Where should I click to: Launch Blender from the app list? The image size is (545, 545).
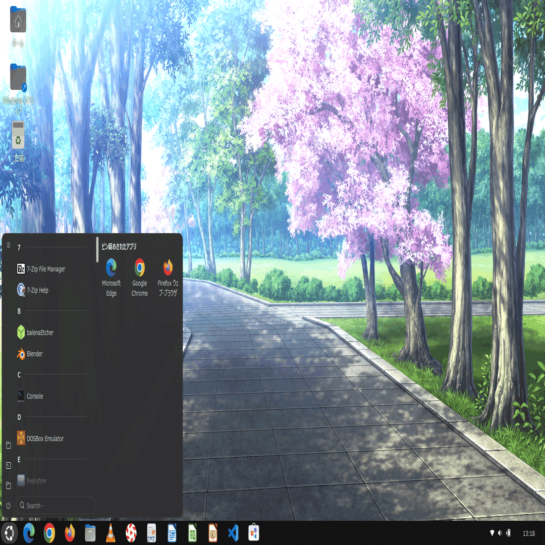coord(34,354)
